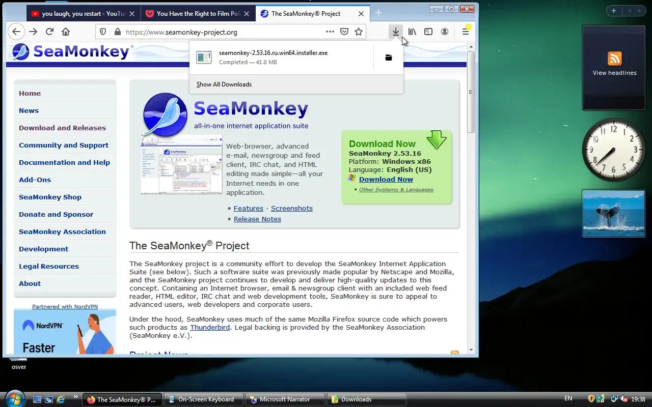Close the YouTube tab
Image resolution: width=652 pixels, height=407 pixels.
132,14
